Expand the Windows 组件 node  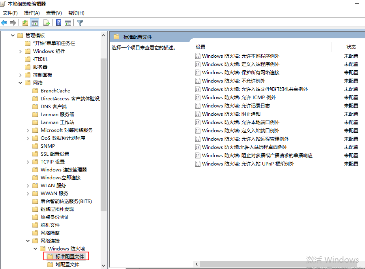[x=20, y=51]
